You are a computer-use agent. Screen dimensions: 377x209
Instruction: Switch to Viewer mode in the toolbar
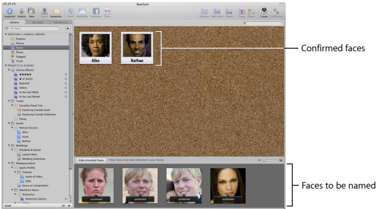(229, 13)
